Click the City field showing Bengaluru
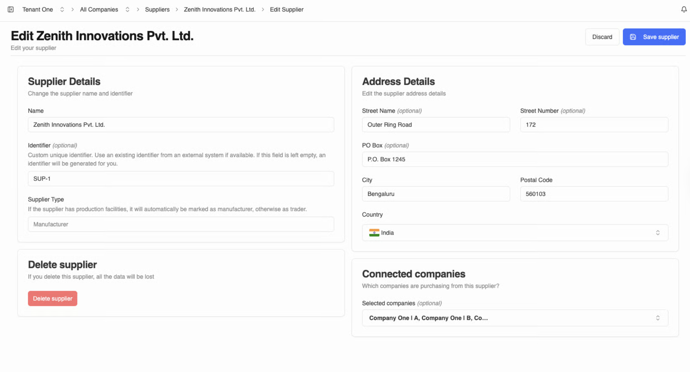The image size is (690, 372). 436,194
